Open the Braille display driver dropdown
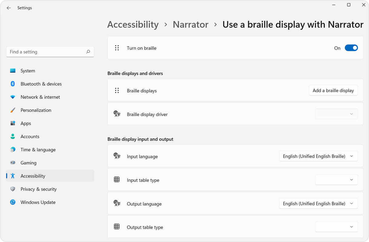The height and width of the screenshot is (242, 369). click(x=336, y=114)
